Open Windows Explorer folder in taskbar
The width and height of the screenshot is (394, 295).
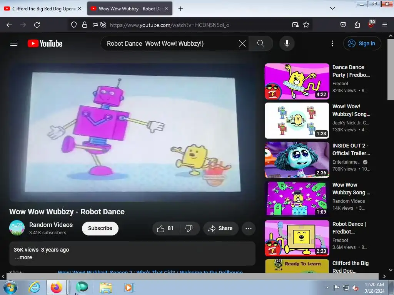(x=106, y=287)
